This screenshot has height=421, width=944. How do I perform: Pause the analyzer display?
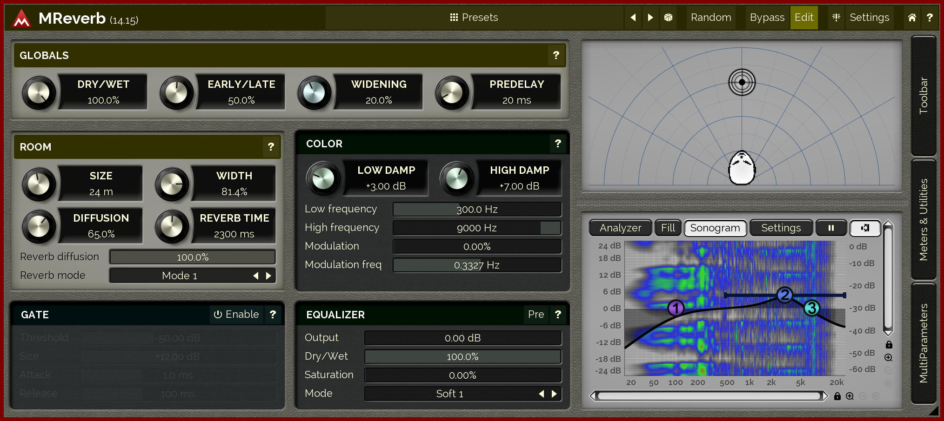831,228
